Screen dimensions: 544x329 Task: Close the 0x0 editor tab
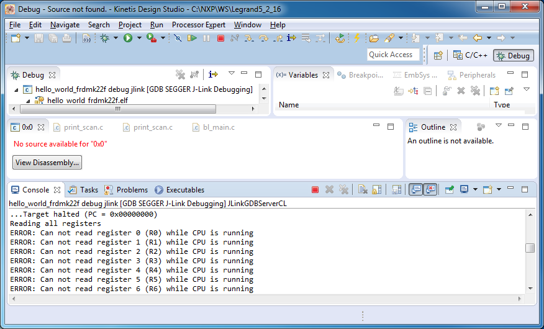tap(41, 127)
